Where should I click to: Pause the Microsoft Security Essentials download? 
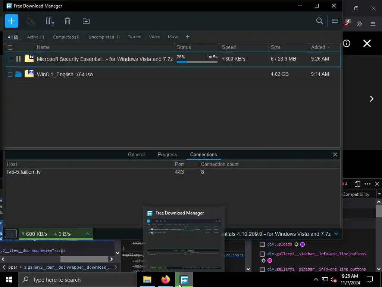18,59
